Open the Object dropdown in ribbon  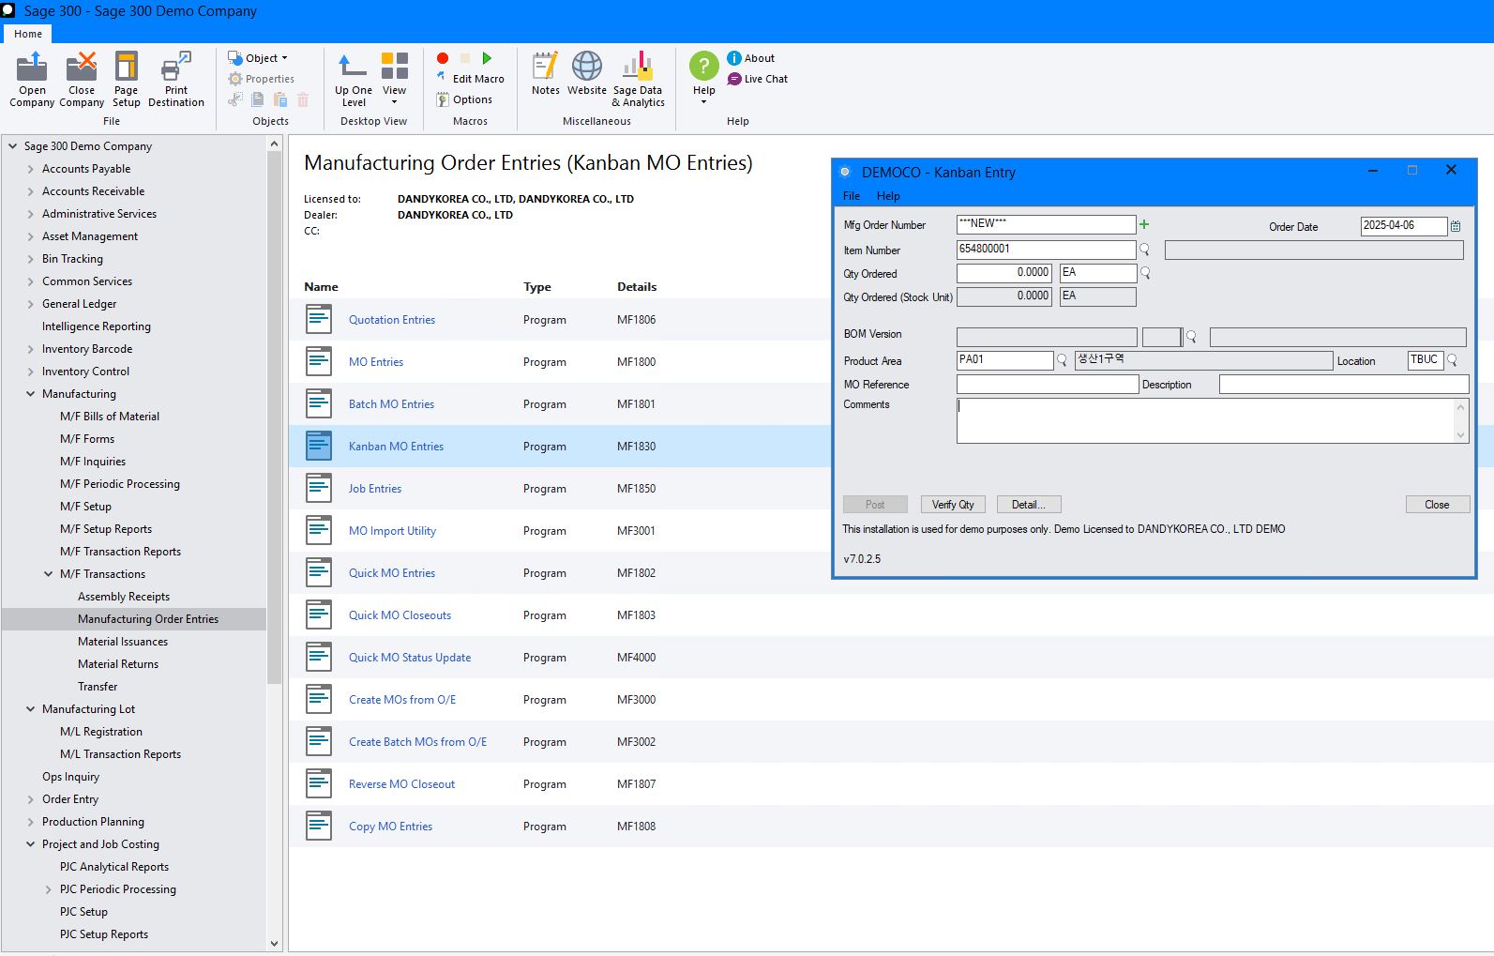pos(258,58)
